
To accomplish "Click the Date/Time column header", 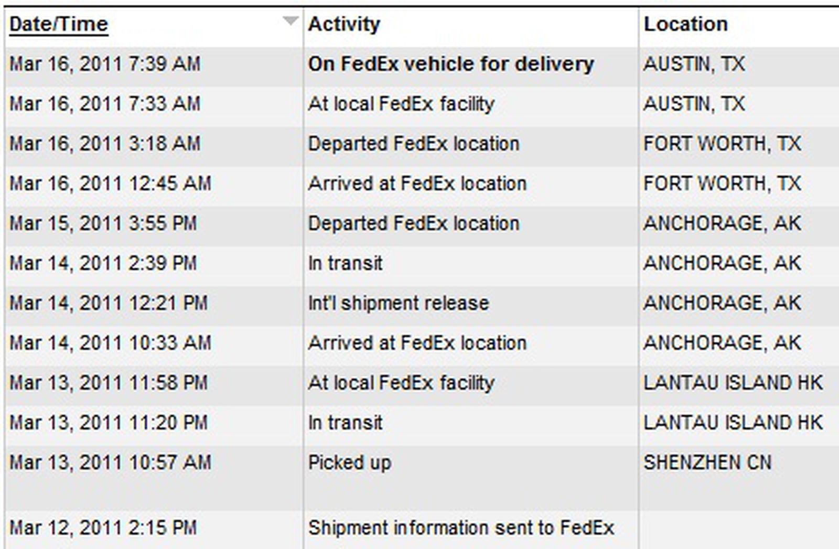I will click(58, 23).
